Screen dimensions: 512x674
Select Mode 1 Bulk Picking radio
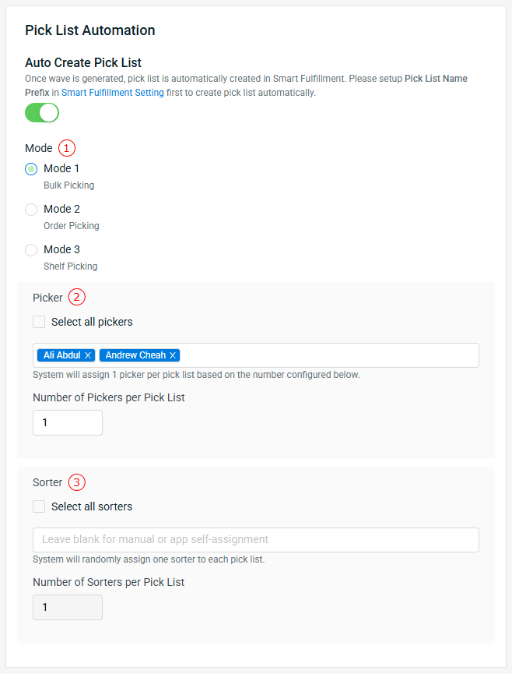click(31, 169)
